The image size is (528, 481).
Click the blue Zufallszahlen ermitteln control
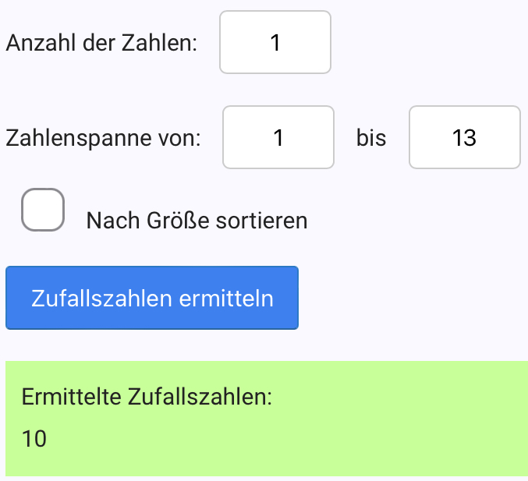(152, 298)
